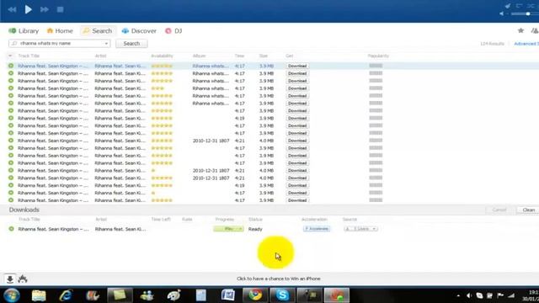Viewport: 539px width, 303px height.
Task: Switch to the Discover tab
Action: click(x=139, y=31)
